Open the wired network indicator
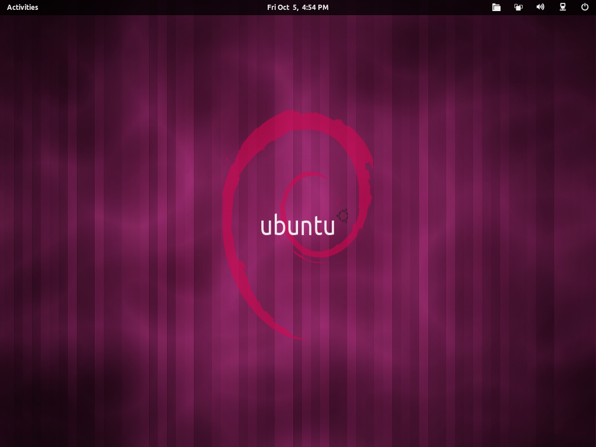The height and width of the screenshot is (447, 596). (563, 7)
